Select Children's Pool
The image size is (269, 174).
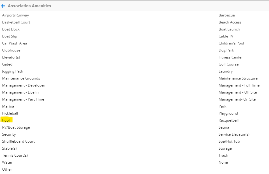(231, 43)
